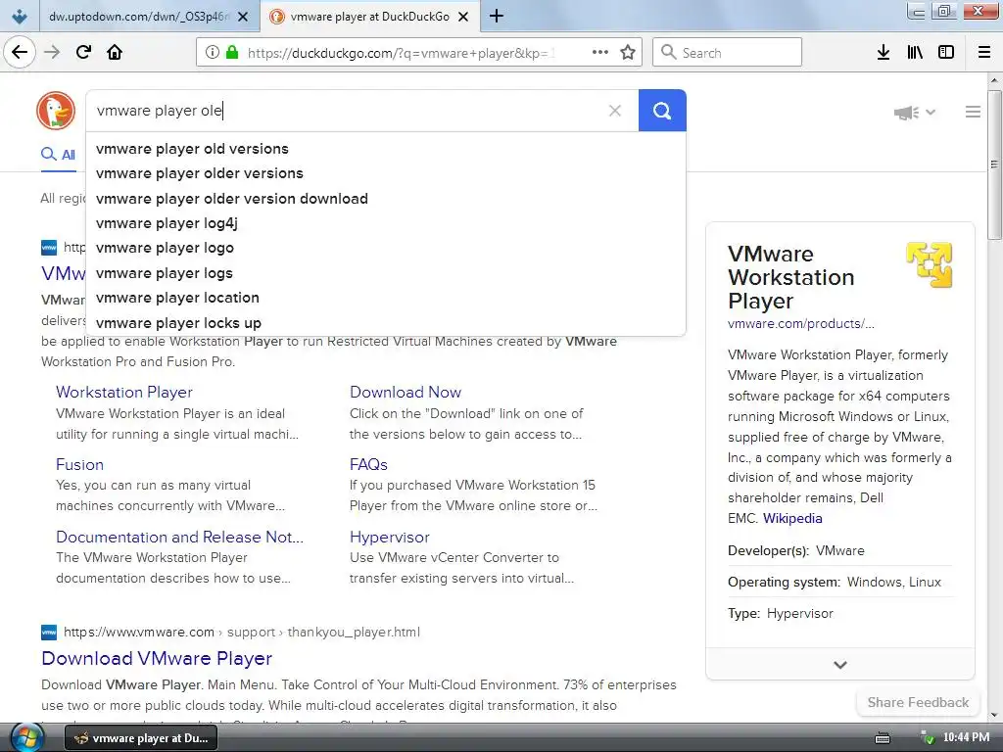Choose suggestion vmware player locks up
The width and height of the screenshot is (1003, 752).
pos(386,323)
